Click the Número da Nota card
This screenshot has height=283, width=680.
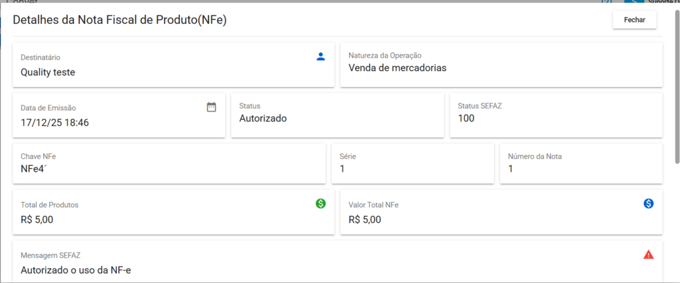[580, 163]
